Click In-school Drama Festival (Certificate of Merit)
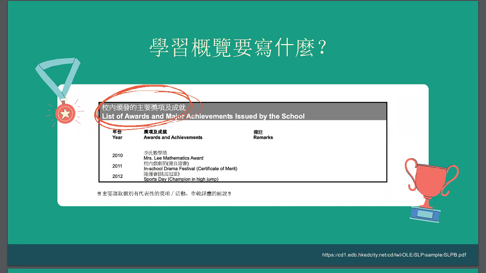 tap(191, 168)
